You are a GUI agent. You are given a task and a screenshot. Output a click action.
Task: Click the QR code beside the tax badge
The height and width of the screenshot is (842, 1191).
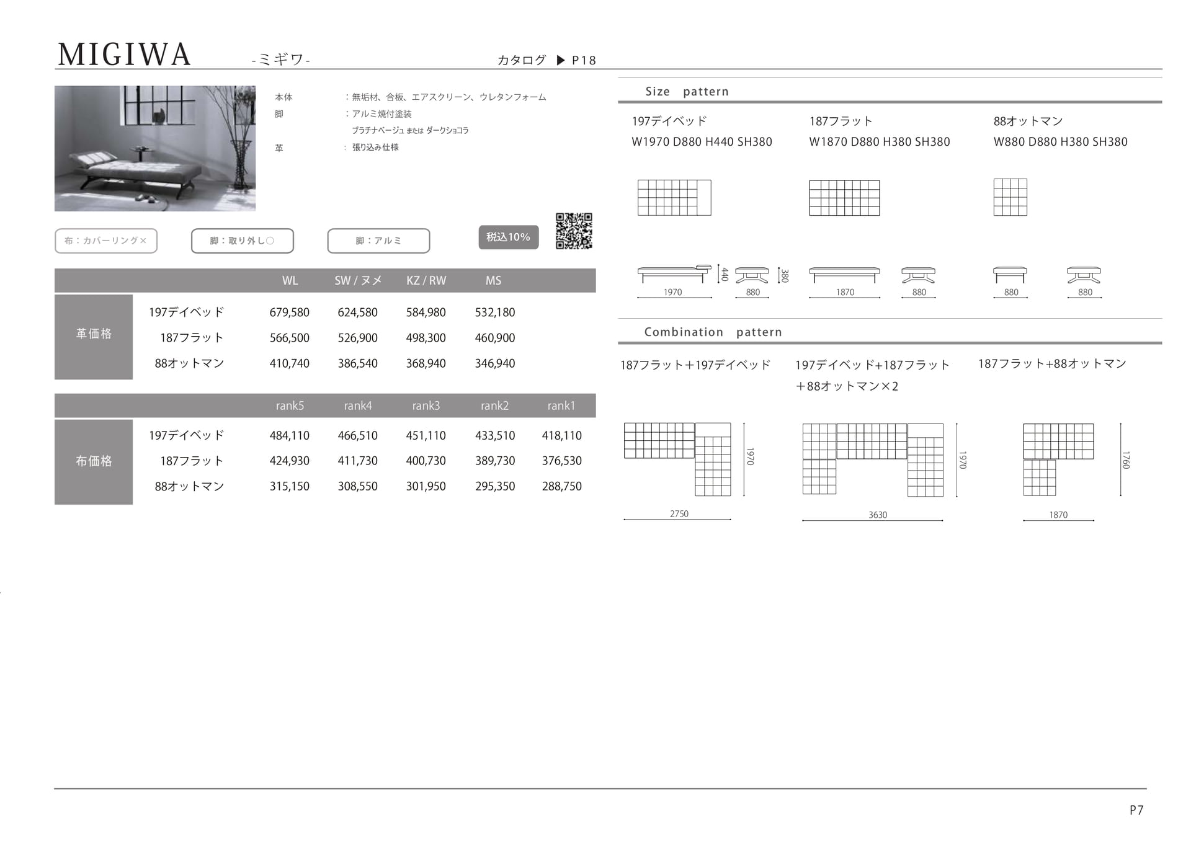point(574,231)
